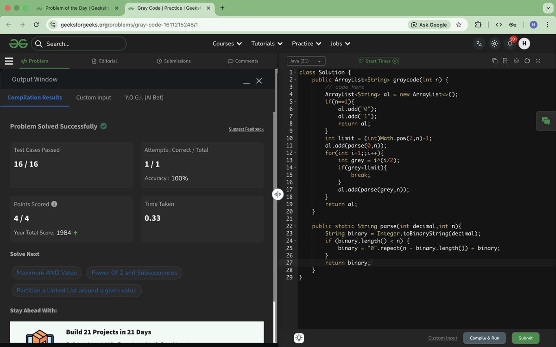Viewport: 556px width, 347px height.
Task: Open the Y.O.G.I. (AI Bot) tab
Action: pos(144,97)
